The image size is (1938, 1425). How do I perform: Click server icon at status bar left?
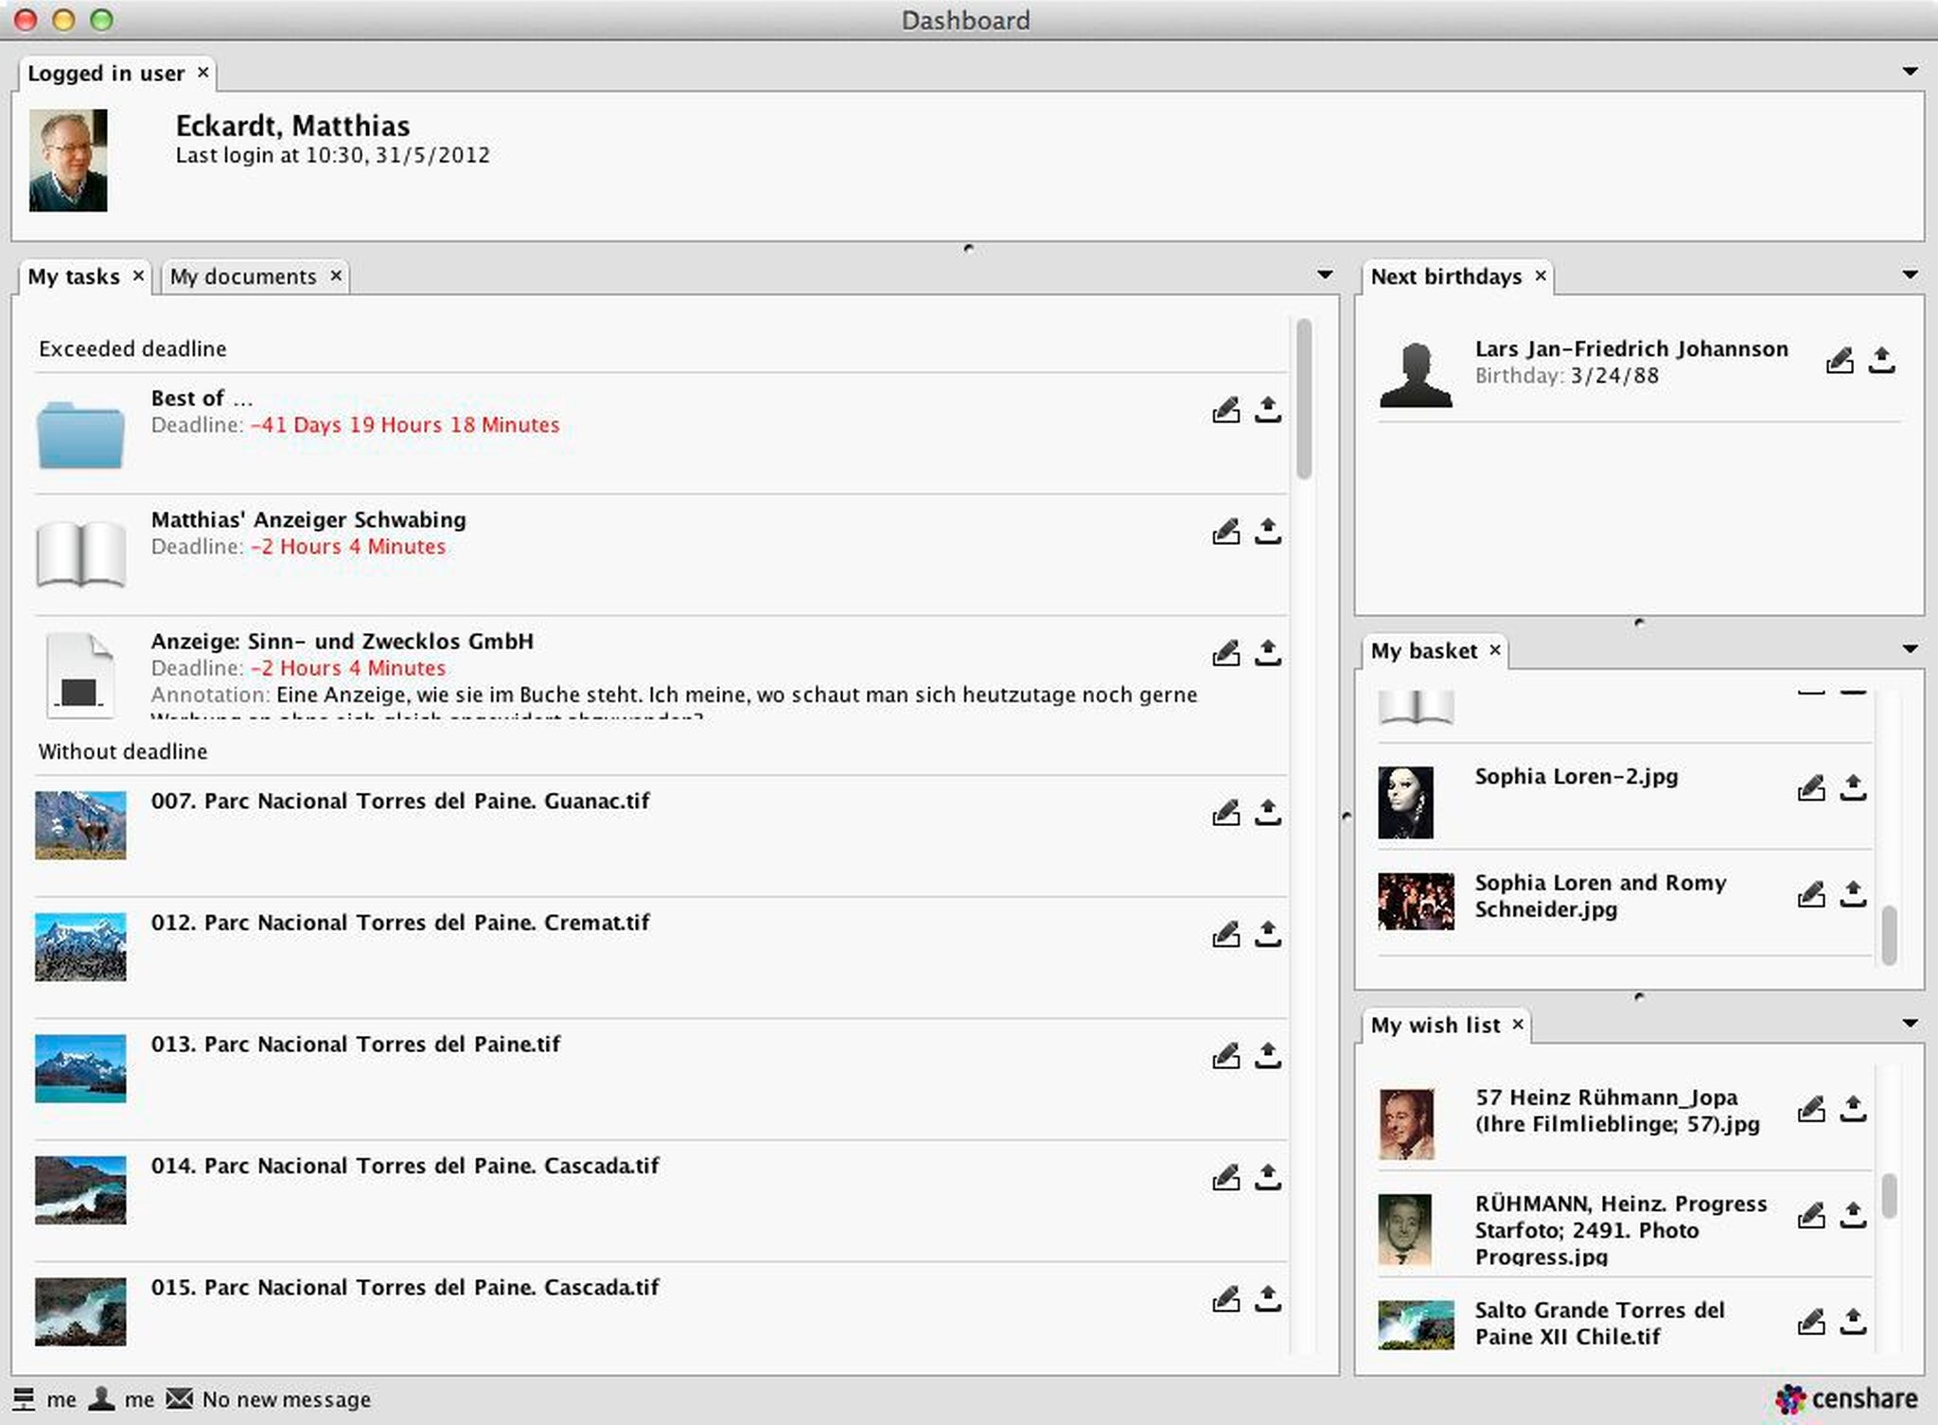pyautogui.click(x=24, y=1399)
